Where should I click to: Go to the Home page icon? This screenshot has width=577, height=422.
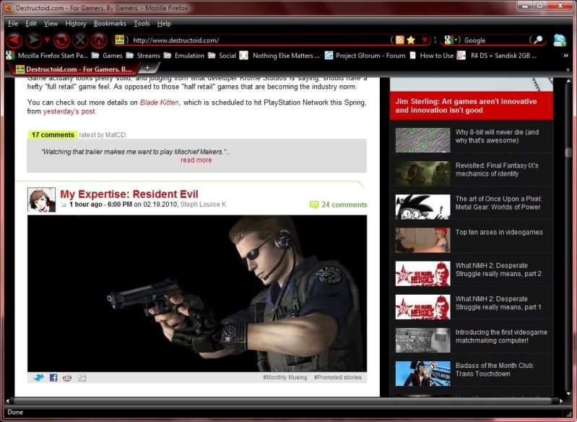100,40
